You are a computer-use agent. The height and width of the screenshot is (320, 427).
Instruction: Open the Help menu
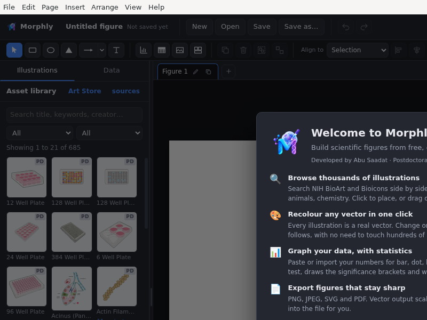tap(156, 7)
